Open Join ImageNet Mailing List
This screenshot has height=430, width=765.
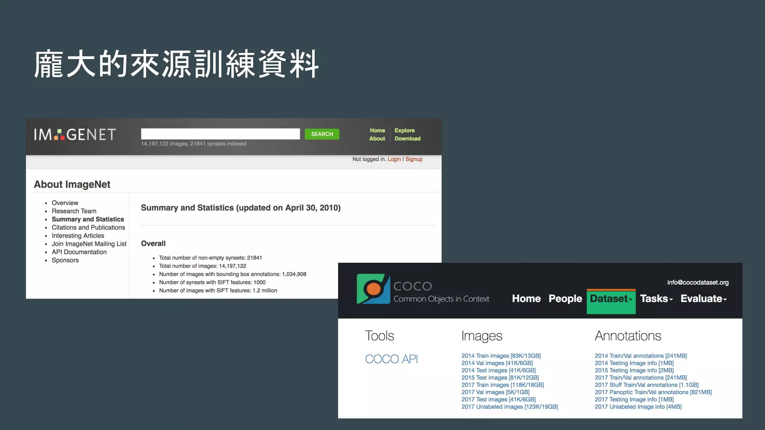click(x=89, y=244)
